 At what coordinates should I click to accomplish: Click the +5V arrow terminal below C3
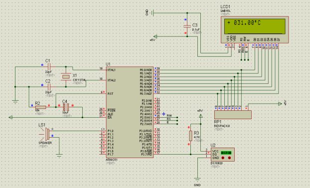point(155,36)
